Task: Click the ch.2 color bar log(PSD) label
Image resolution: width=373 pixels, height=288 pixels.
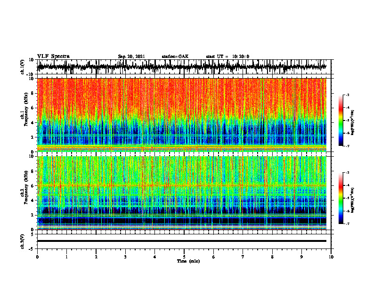Action: 352,200
